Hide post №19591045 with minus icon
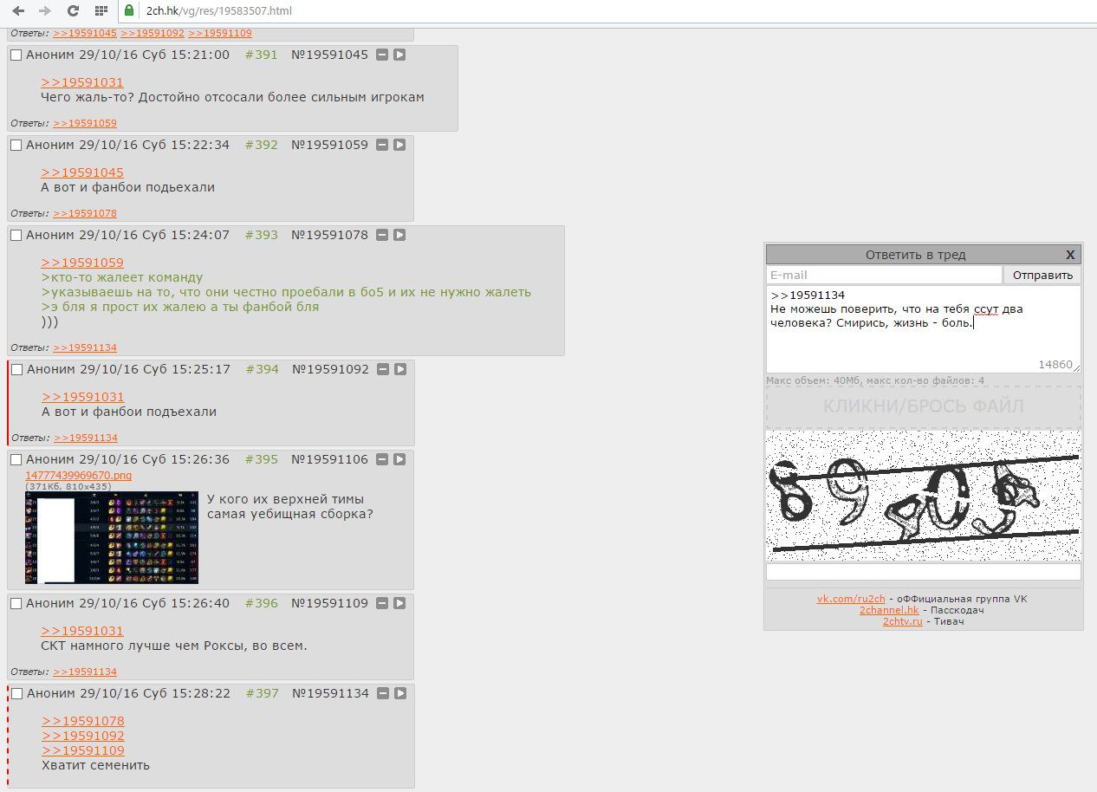Screen dimensions: 1097x792 [382, 55]
